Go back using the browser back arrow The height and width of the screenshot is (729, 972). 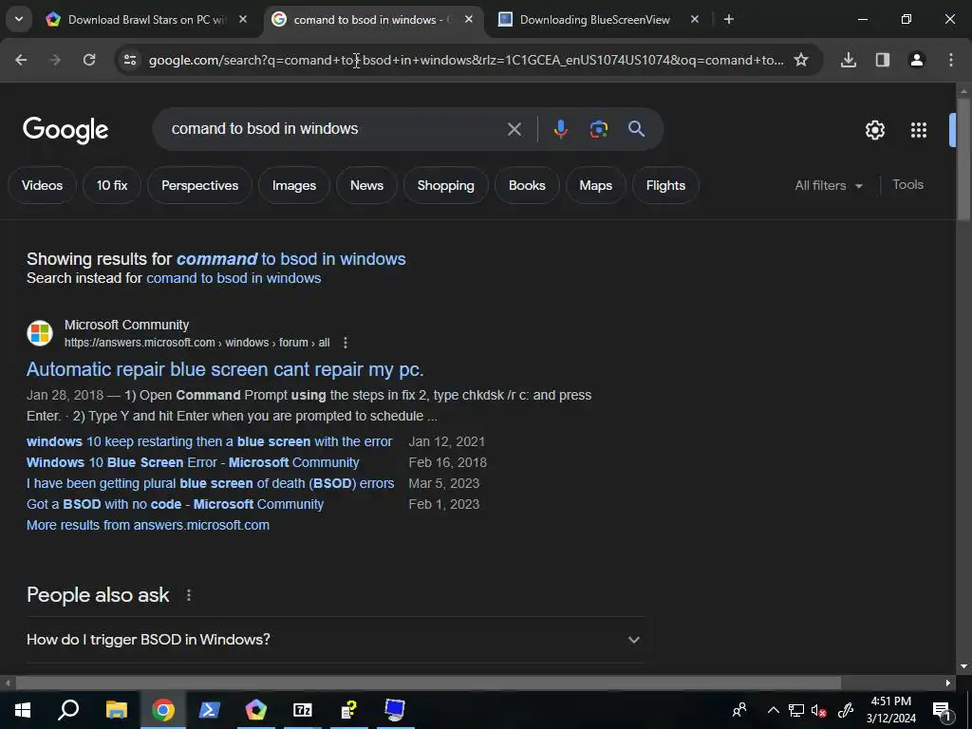[x=21, y=60]
